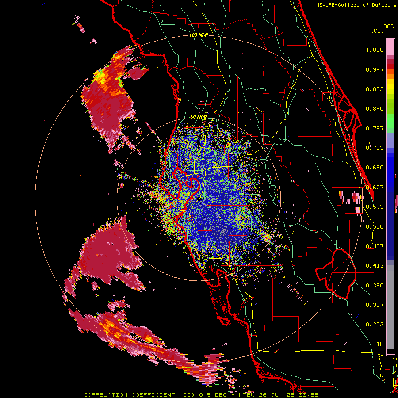Screen dimensions: 398x398
Task: Click the 50 NMI range ring label
Action: (199, 117)
